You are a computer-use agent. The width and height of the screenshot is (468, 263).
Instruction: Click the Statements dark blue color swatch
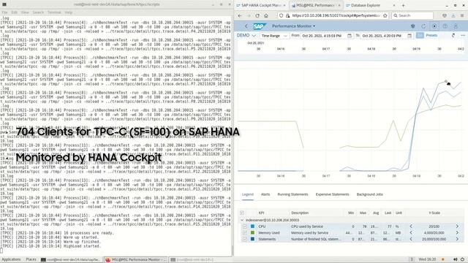(x=252, y=239)
